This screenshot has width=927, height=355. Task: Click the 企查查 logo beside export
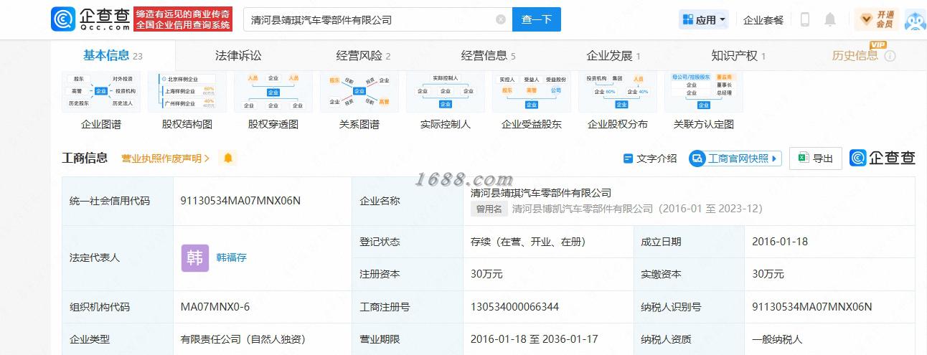[883, 158]
